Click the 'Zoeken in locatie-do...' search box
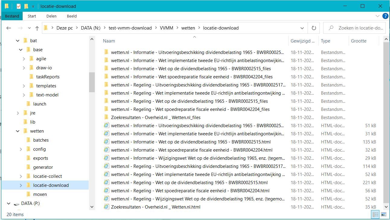This screenshot has width=390, height=220. (x=354, y=28)
